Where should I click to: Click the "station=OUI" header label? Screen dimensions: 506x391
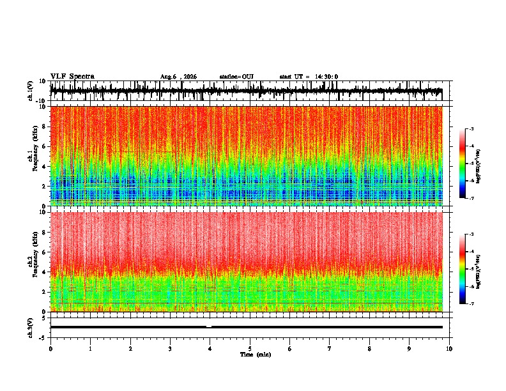236,77
